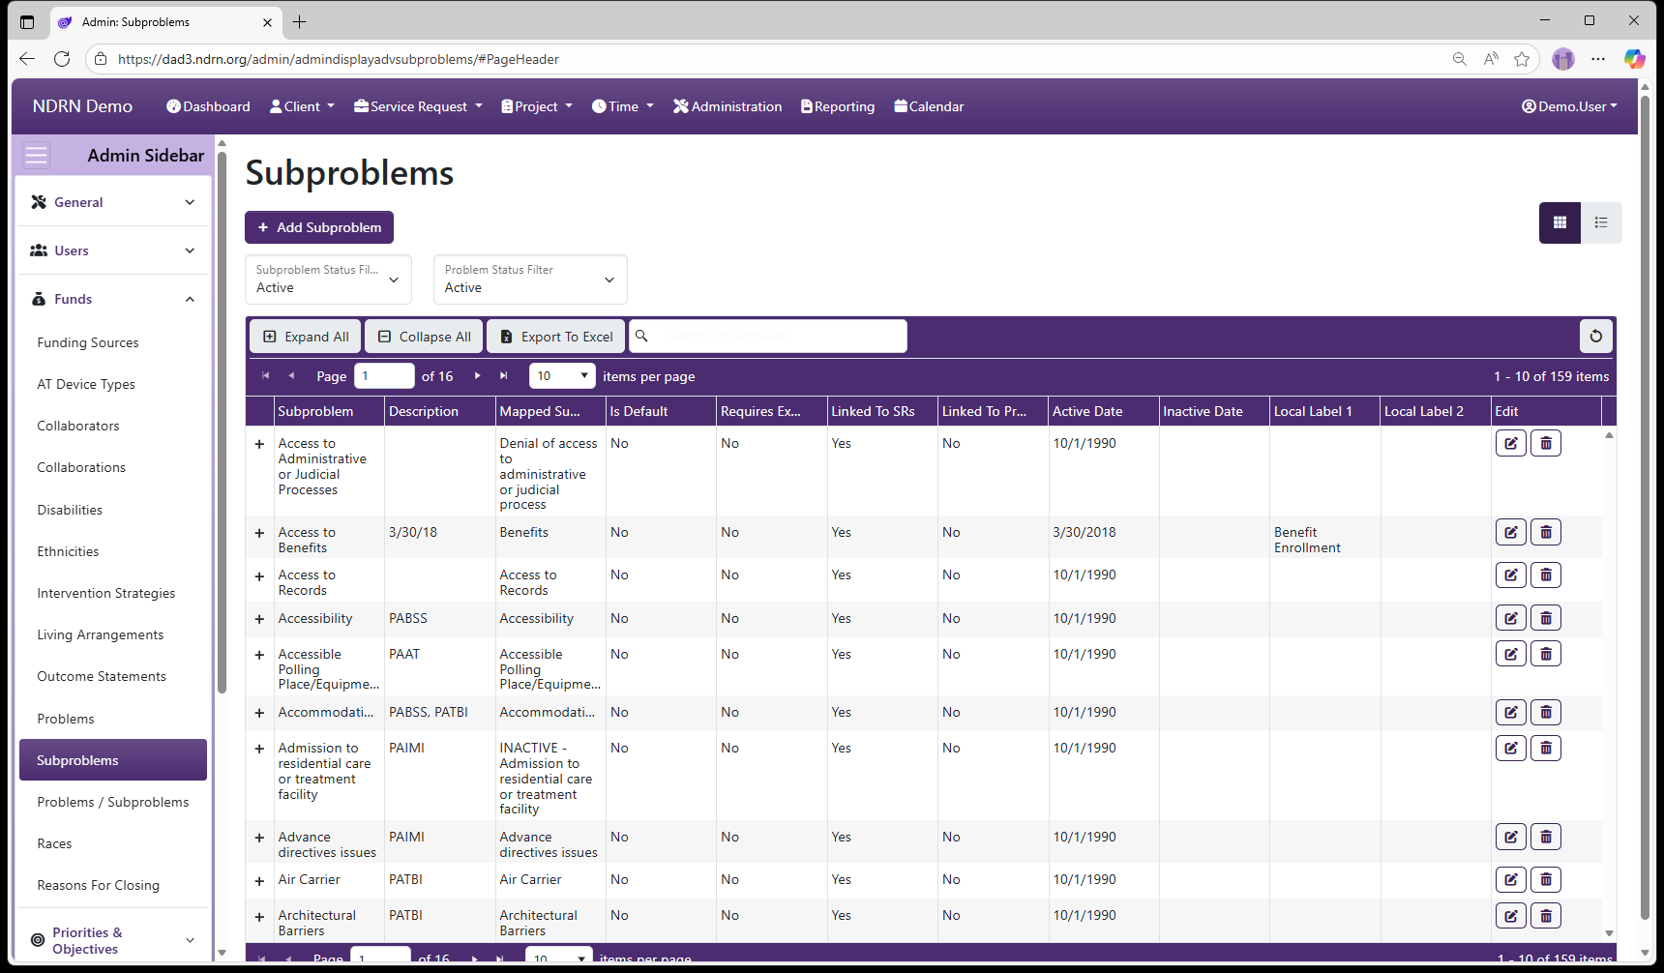Viewport: 1664px width, 973px height.
Task: Click Collapse All button
Action: [424, 336]
